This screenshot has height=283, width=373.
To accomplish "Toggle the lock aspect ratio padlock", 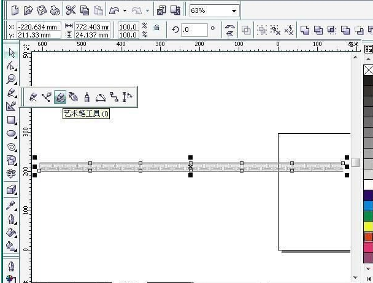I will coord(156,28).
